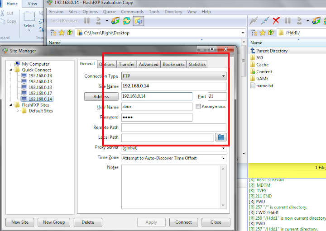Switch to the Bookmarks tab
Screen dimensions: 326x231
(x=173, y=64)
